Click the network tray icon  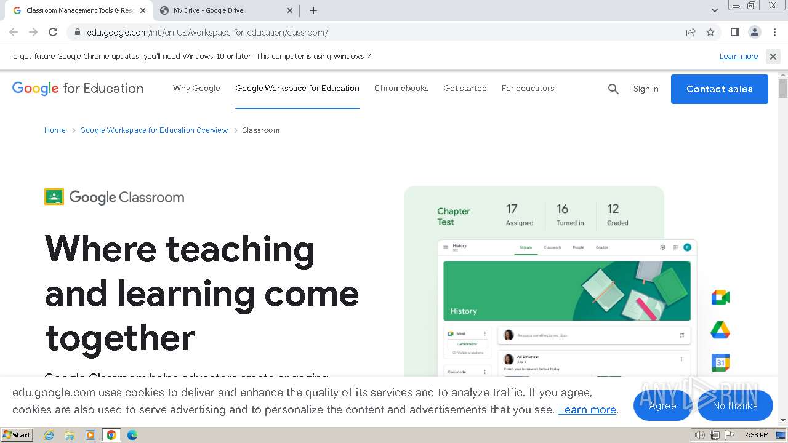point(714,435)
